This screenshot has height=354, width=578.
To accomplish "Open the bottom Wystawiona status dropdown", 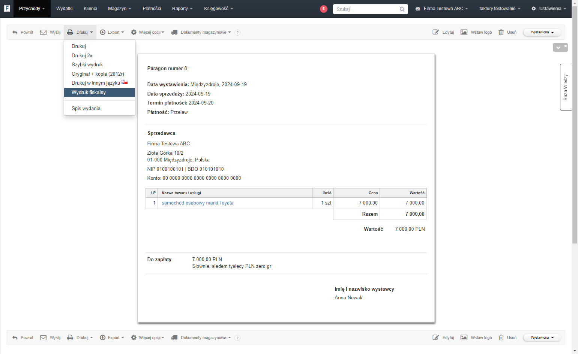I will 542,338.
